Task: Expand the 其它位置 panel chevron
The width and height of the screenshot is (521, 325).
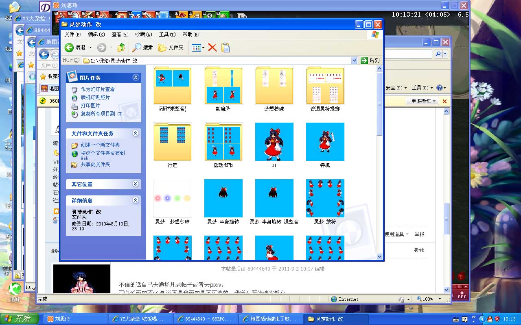Action: click(x=136, y=184)
